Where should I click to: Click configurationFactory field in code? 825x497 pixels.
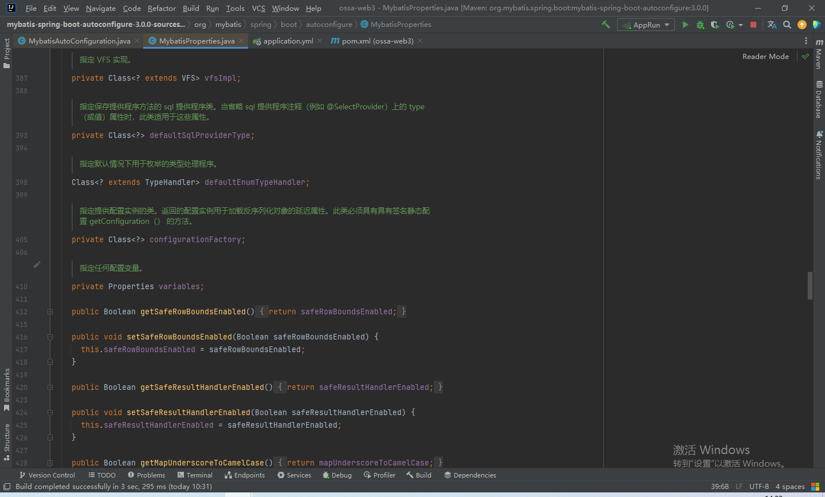[x=195, y=239]
